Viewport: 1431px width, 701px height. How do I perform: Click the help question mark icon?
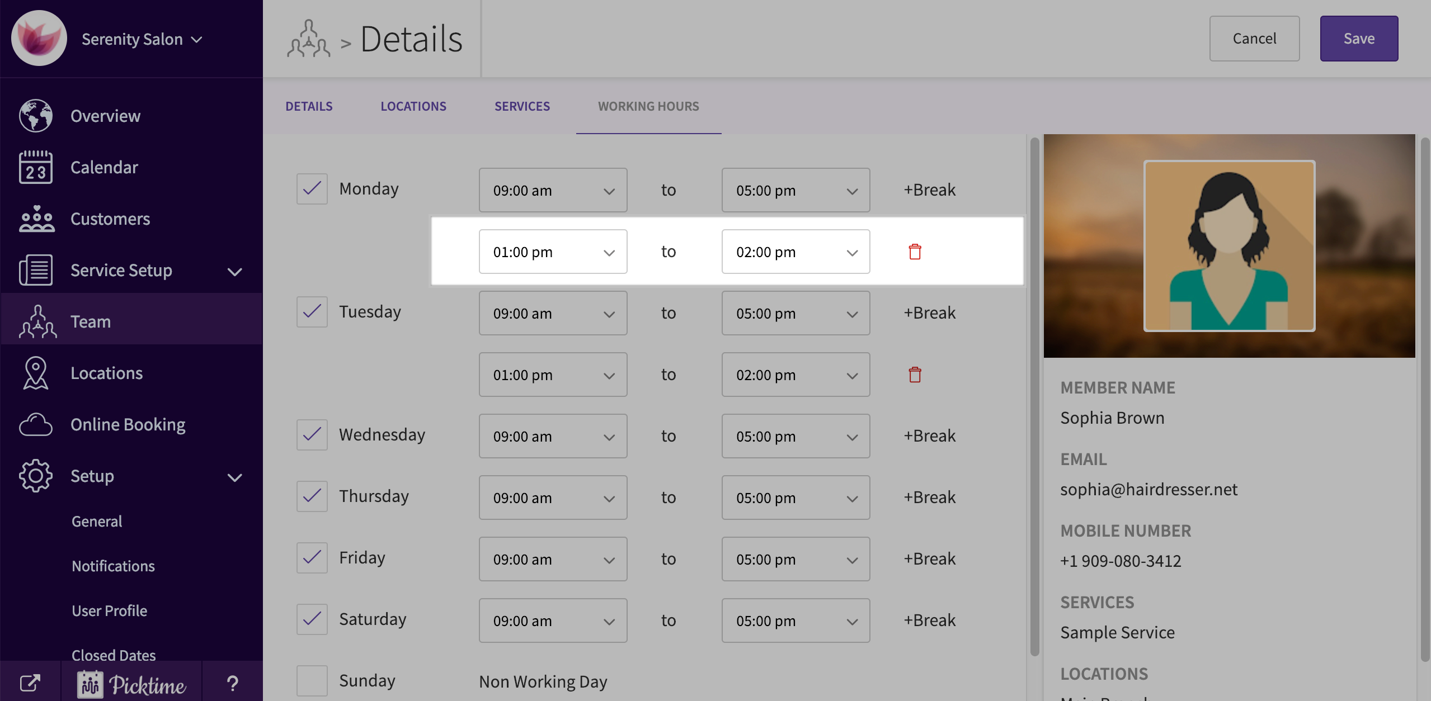pos(232,683)
